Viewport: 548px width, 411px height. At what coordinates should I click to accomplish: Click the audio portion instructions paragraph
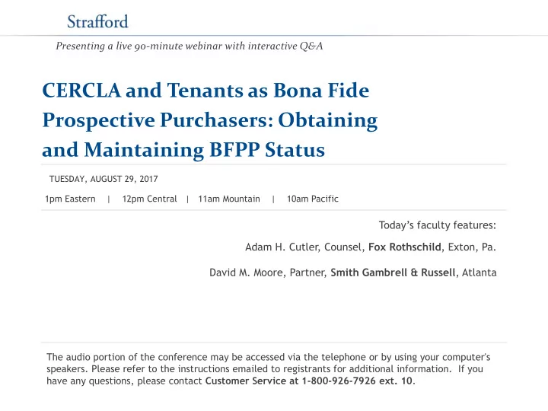(x=269, y=369)
